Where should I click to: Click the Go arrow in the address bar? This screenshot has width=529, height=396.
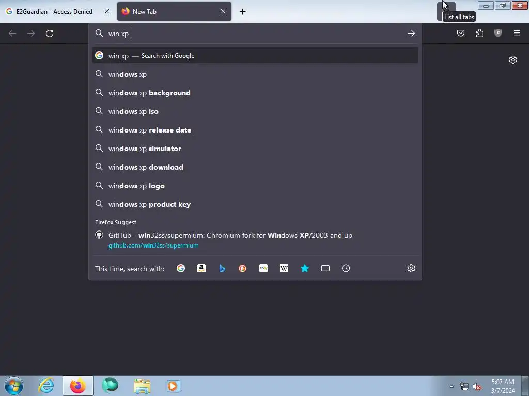pos(411,34)
